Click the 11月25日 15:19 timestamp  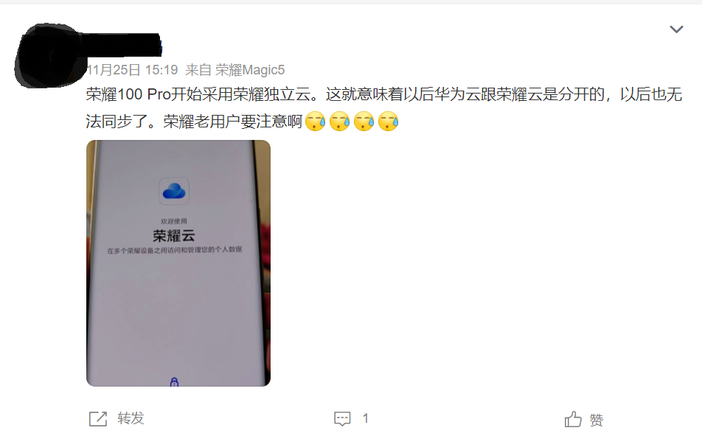pos(132,70)
